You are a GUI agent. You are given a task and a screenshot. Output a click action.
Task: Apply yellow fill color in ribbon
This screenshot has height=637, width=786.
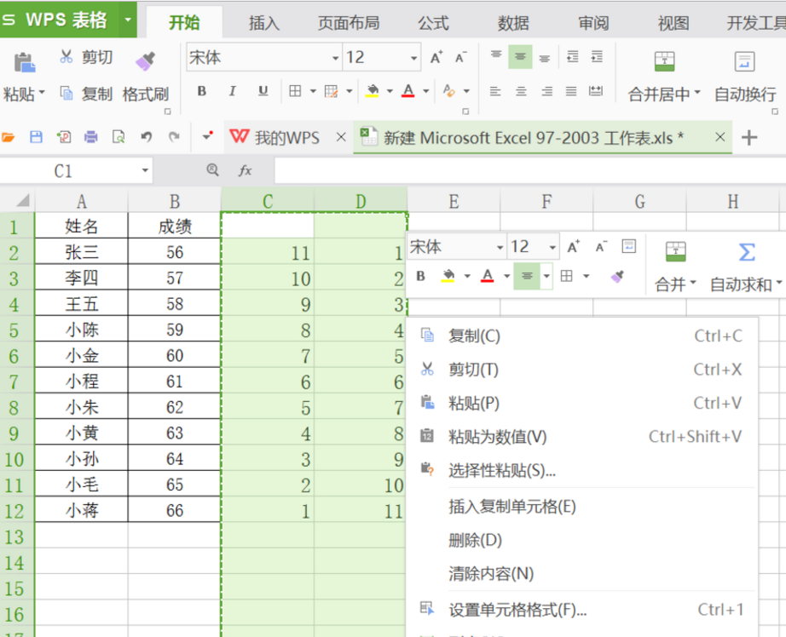(x=372, y=91)
